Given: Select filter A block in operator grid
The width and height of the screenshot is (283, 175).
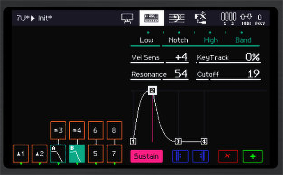Looking at the screenshot, I should [58, 154].
